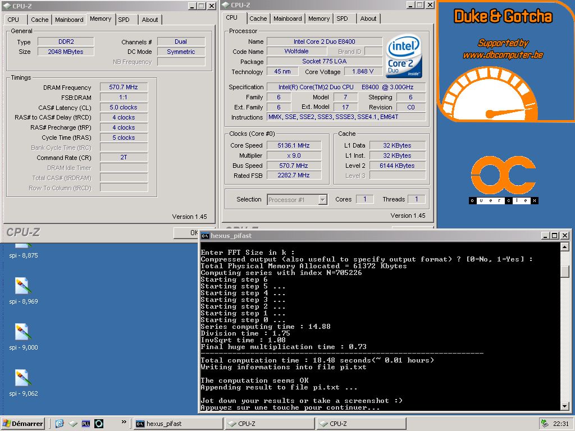575x431 pixels.
Task: Click the PLL quick launch icon
Action: (86, 424)
